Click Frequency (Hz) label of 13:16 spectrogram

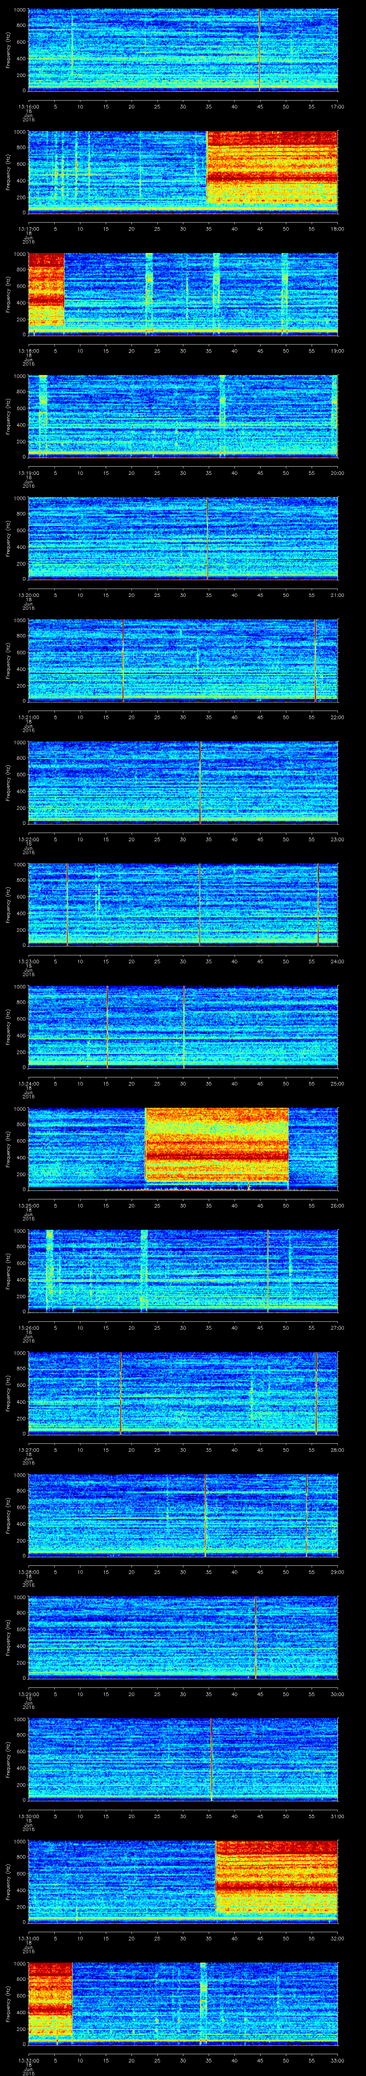(x=8, y=50)
